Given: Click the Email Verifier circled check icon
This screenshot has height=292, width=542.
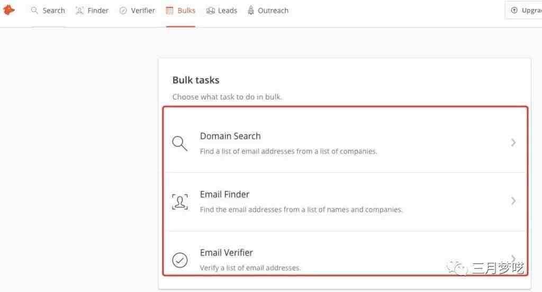Looking at the screenshot, I should tap(180, 260).
